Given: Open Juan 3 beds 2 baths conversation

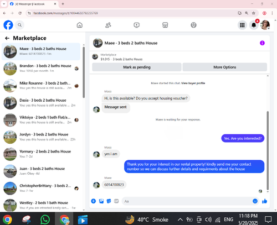Looking at the screenshot, I should pos(41,171).
